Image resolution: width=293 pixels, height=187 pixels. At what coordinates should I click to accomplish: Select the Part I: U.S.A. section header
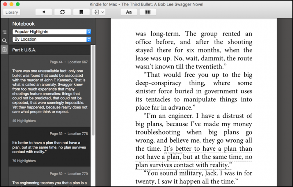[x=49, y=50]
